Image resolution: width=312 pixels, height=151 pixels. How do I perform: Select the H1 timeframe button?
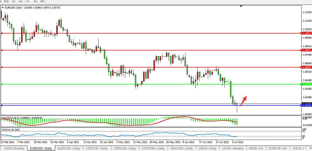click(x=14, y=2)
